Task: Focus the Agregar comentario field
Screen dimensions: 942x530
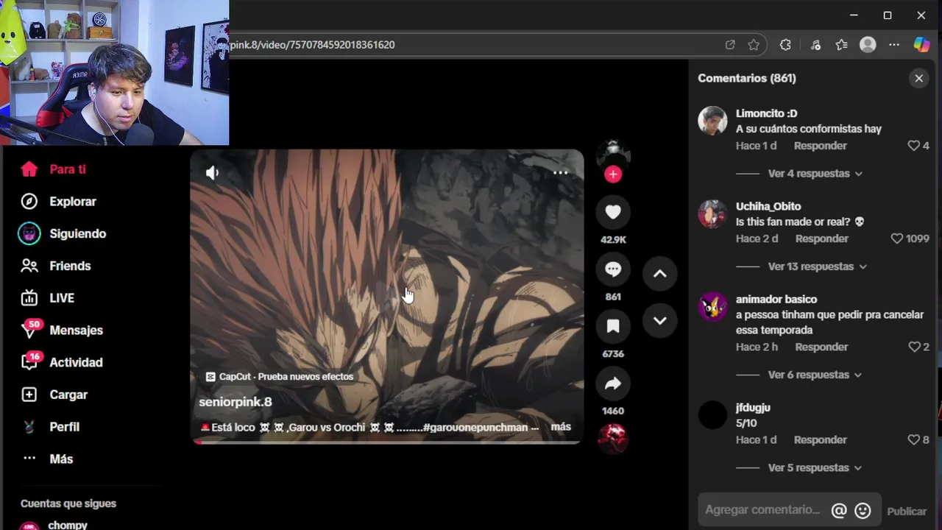Action: point(762,509)
